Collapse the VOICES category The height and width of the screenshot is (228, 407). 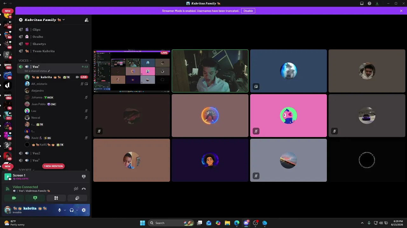tap(25, 60)
